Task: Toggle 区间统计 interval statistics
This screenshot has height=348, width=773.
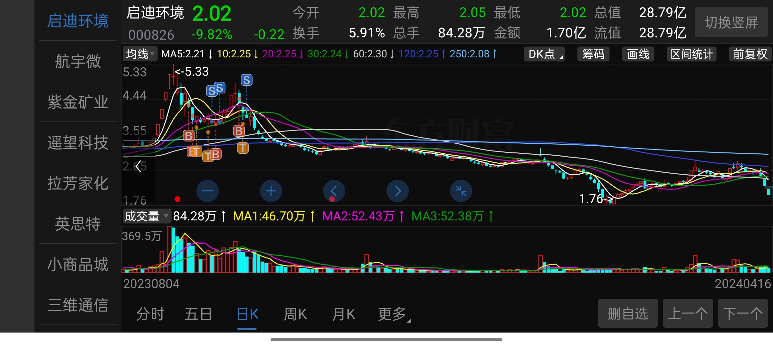Action: [x=692, y=54]
